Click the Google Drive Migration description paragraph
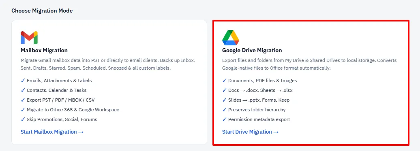Viewport: 420px width, 151px height. (x=309, y=64)
